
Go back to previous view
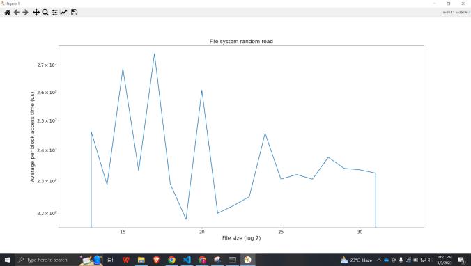click(x=17, y=13)
